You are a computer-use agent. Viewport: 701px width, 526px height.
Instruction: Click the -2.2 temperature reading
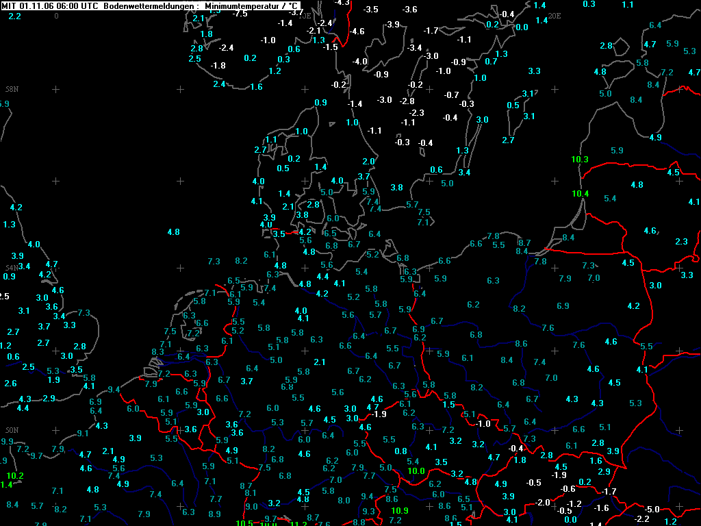coord(641,519)
